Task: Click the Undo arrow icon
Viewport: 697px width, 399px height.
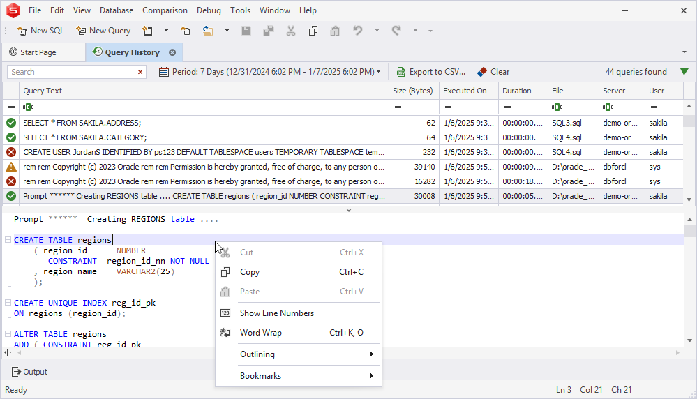Action: [357, 31]
